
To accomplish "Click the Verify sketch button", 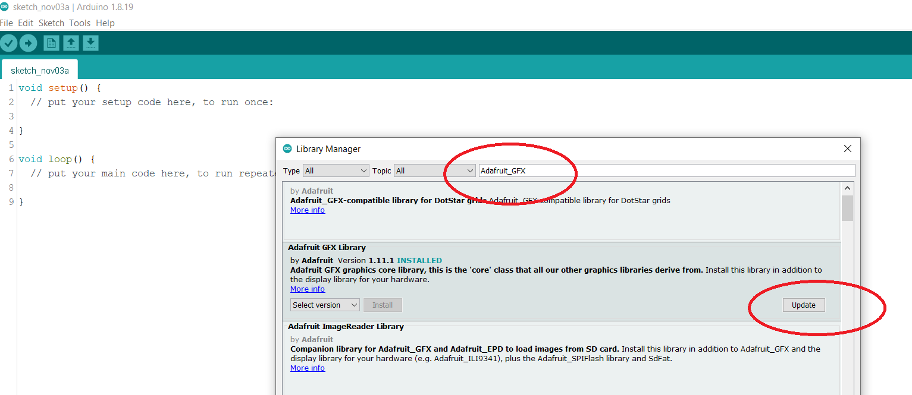I will (9, 42).
